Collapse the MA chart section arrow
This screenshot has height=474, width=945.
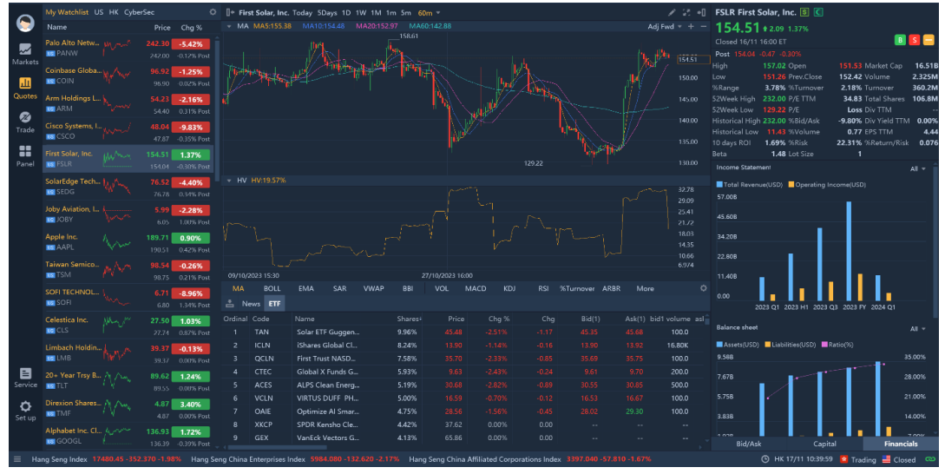(x=229, y=26)
